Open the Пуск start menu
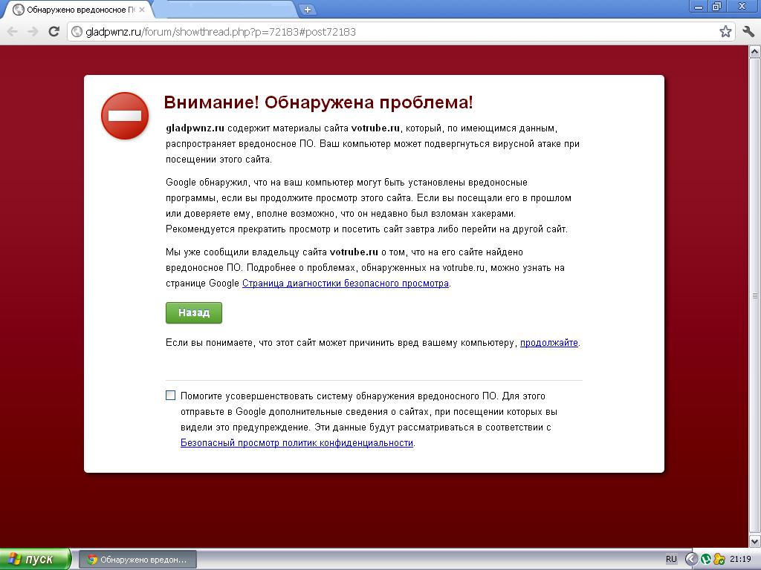 pyautogui.click(x=35, y=559)
